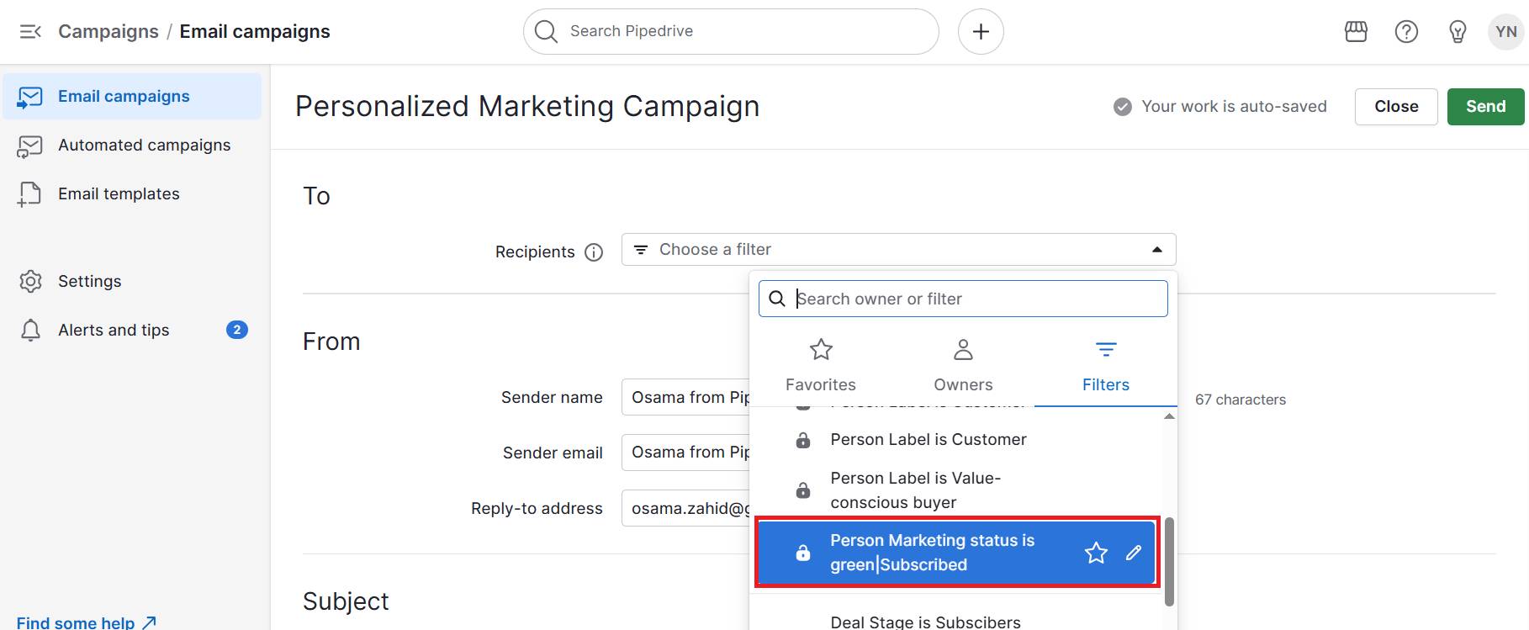This screenshot has width=1529, height=630.
Task: Collapse the Choose a filter dropdown
Action: (1156, 249)
